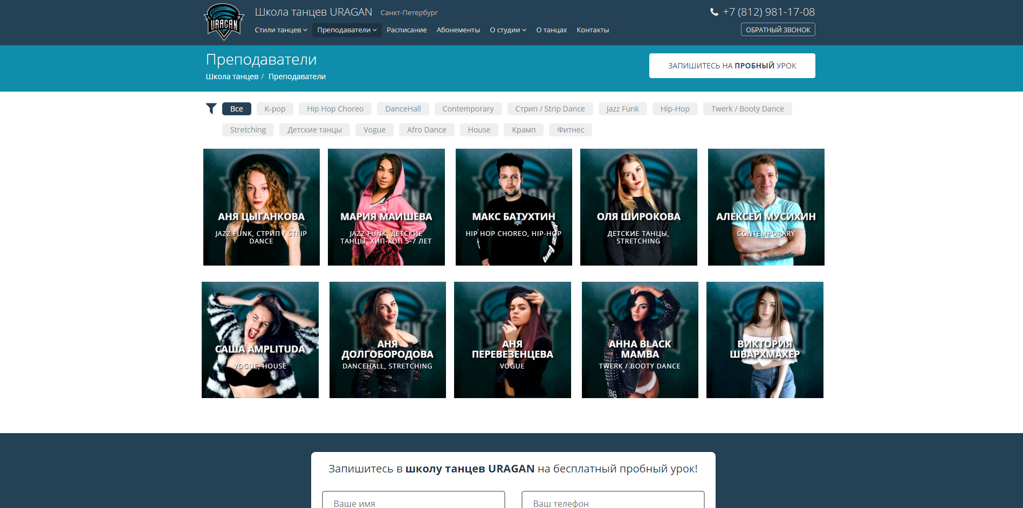
Task: View Аня Долгобородова profile card
Action: coord(388,340)
